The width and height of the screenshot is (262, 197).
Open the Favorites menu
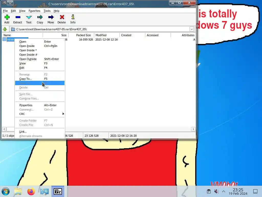coord(35,11)
